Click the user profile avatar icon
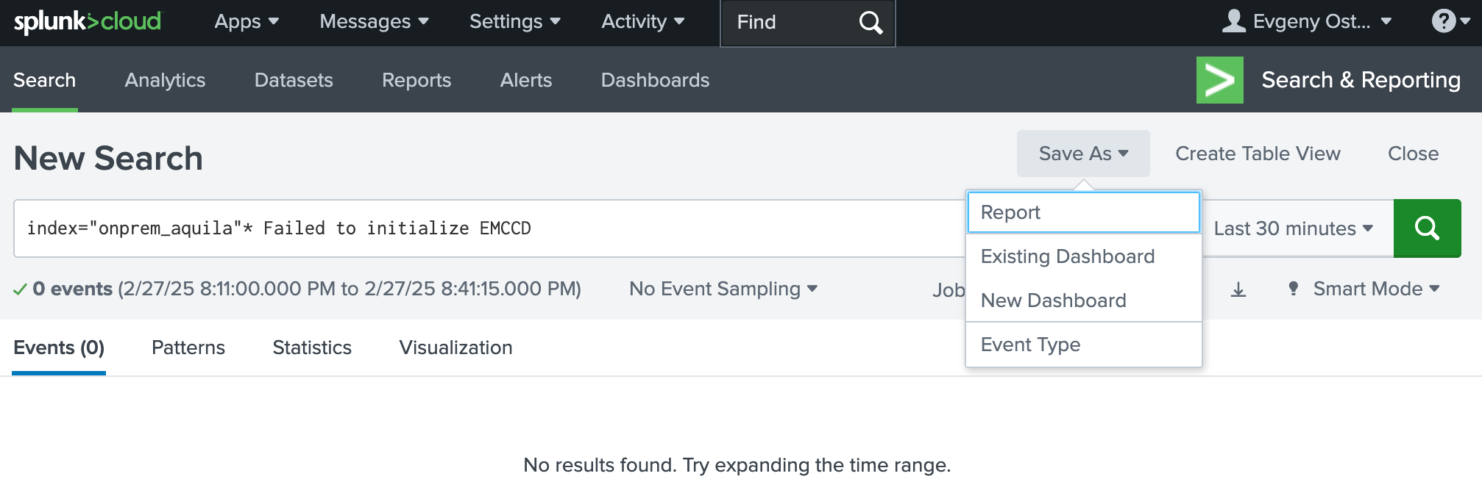 1233,21
